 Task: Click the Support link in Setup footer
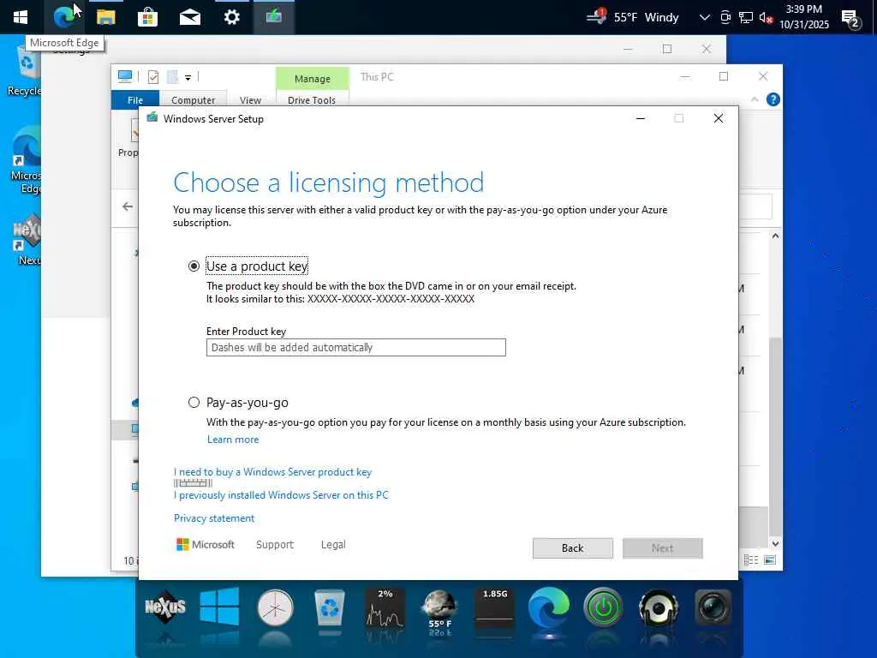pyautogui.click(x=275, y=544)
